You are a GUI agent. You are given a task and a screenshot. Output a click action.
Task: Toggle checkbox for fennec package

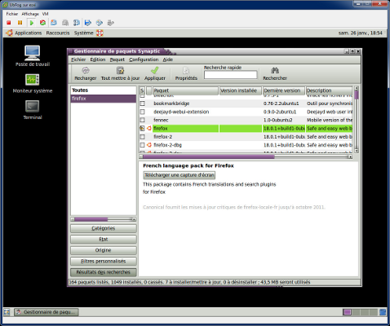(x=142, y=120)
